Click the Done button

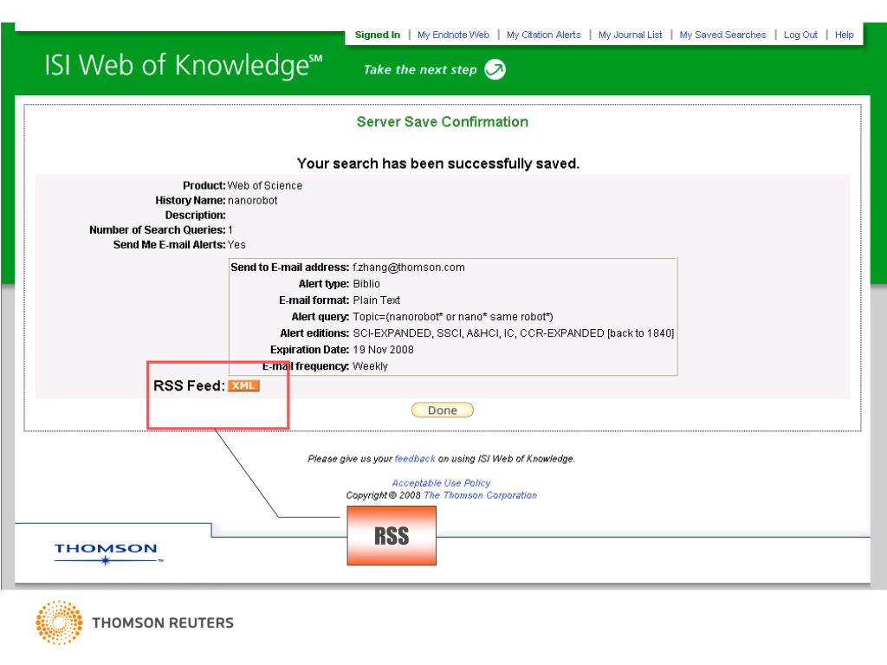click(443, 410)
